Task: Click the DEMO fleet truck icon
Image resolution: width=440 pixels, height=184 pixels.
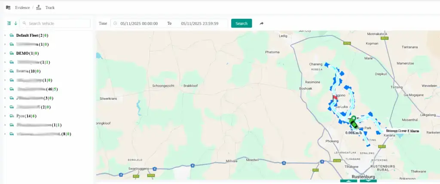Action: point(12,53)
